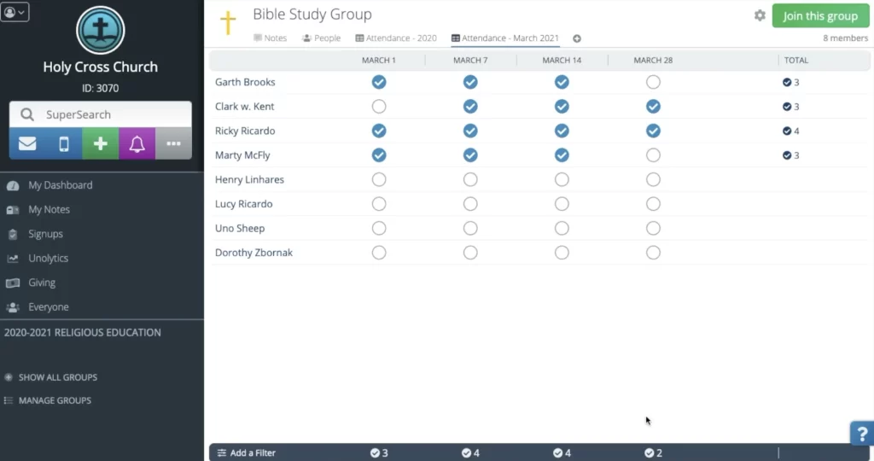
Task: Open the People tab
Action: (322, 38)
